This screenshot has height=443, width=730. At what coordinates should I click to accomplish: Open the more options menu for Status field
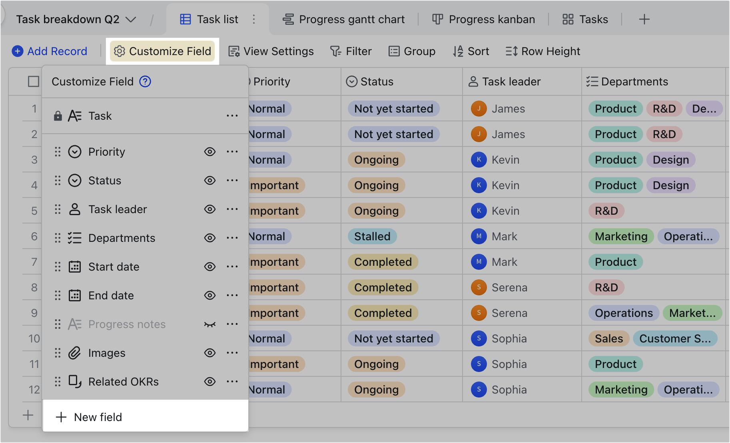pos(232,180)
